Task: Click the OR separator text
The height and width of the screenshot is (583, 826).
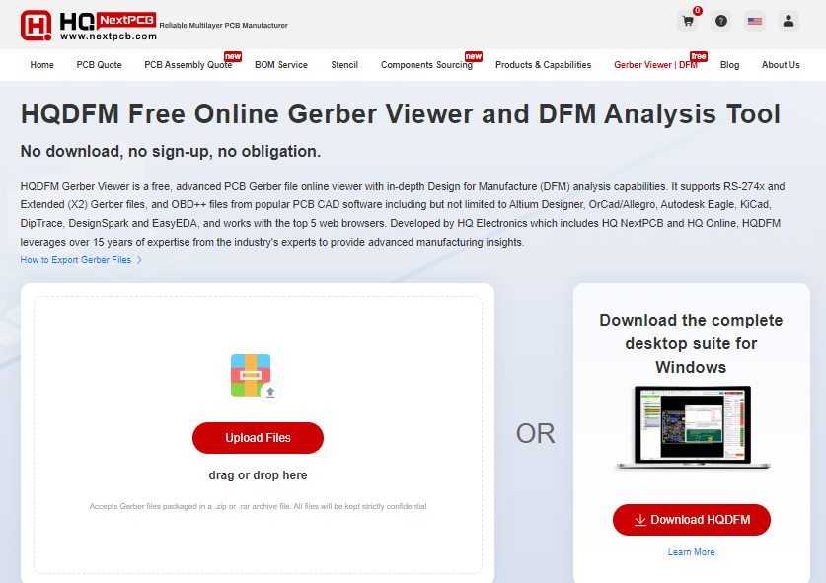Action: (535, 433)
